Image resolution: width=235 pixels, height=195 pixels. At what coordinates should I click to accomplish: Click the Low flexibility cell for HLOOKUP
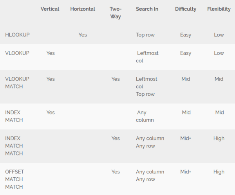pos(219,35)
